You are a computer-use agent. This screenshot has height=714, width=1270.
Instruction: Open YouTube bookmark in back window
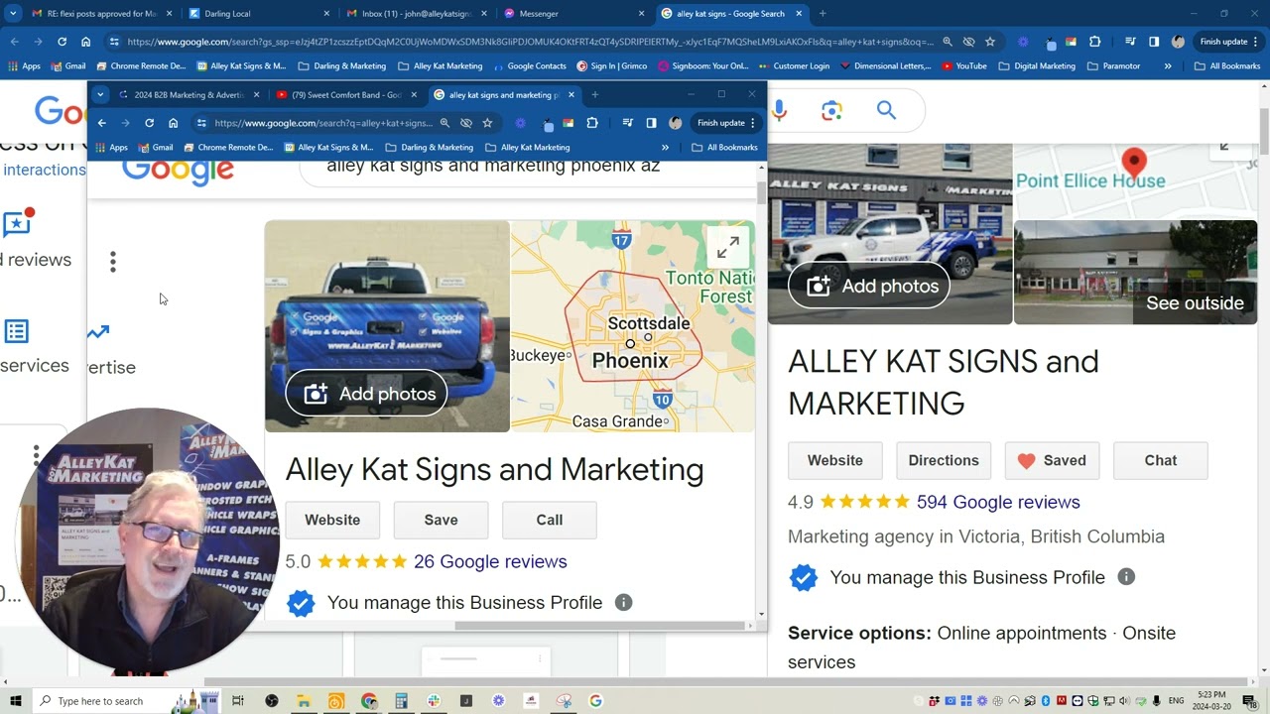pos(962,66)
